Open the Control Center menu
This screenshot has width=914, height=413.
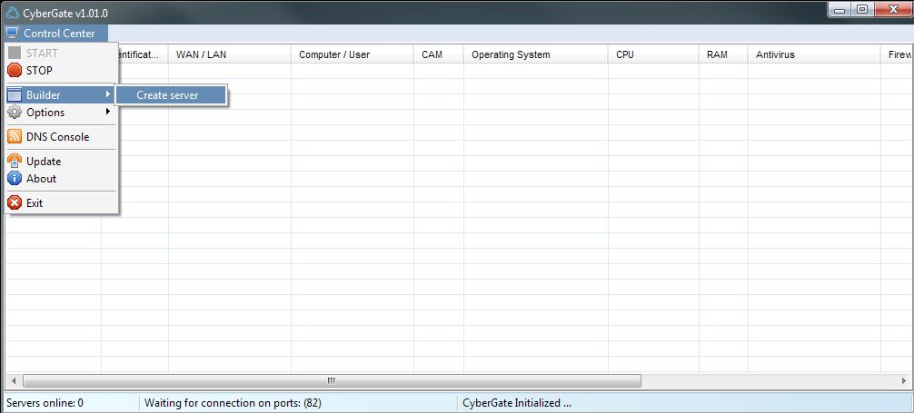(55, 34)
